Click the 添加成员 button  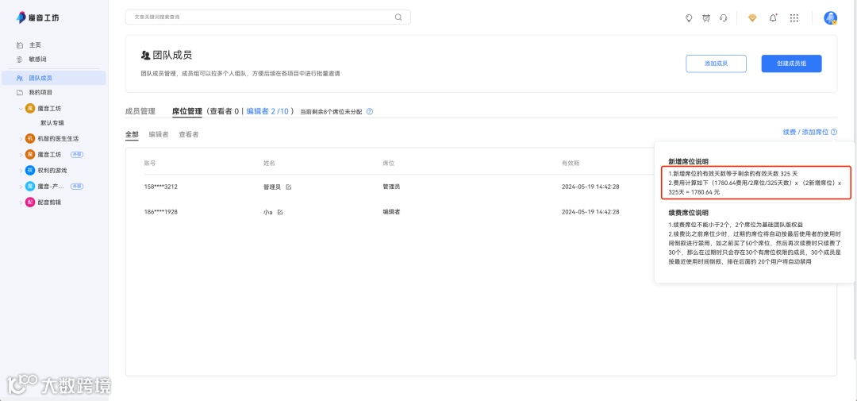tap(716, 64)
